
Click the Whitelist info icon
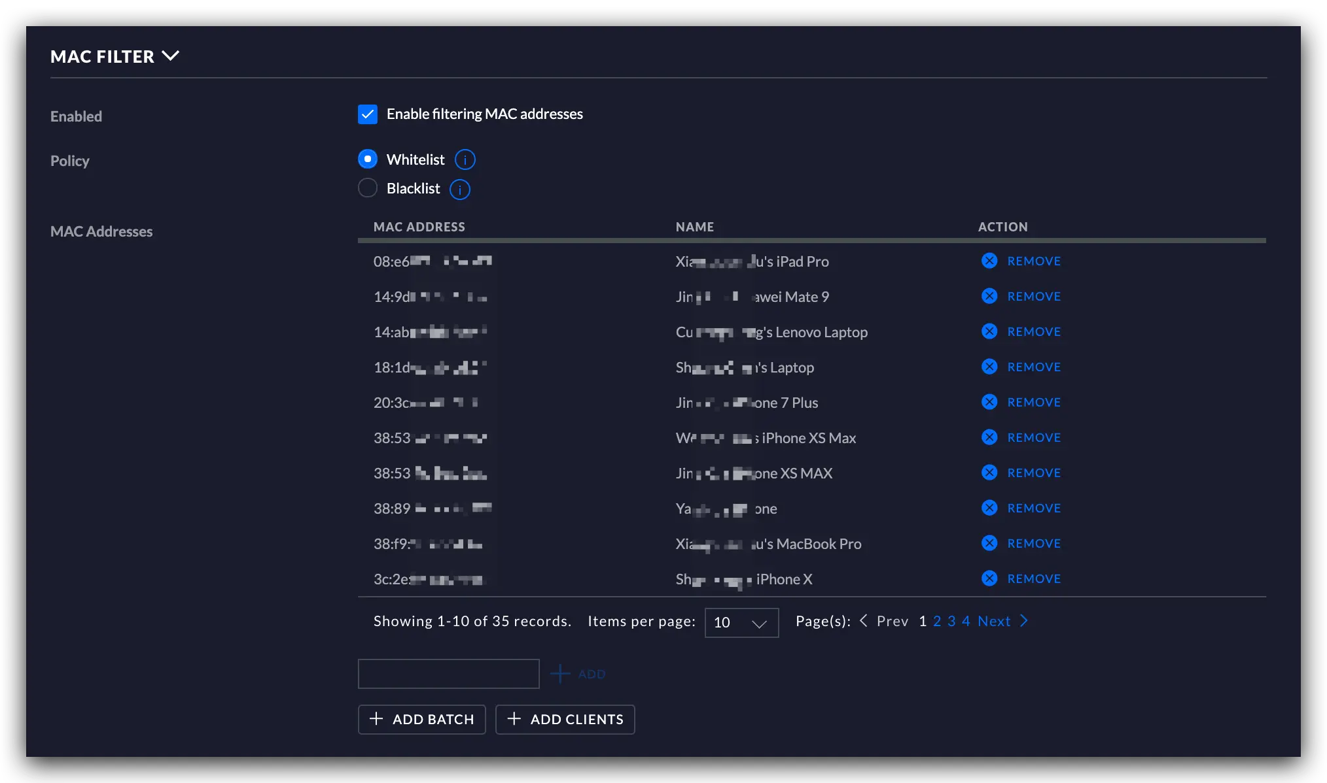[465, 159]
